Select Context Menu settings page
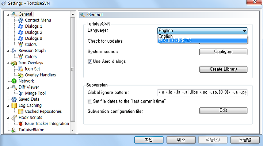The width and height of the screenshot is (263, 146). [x=38, y=20]
